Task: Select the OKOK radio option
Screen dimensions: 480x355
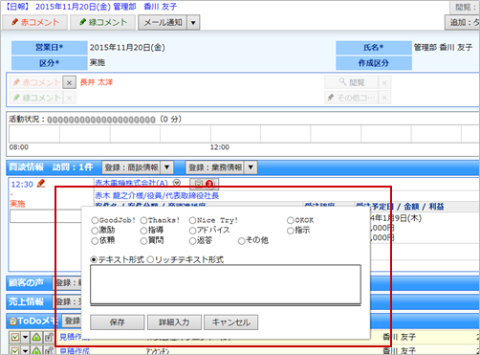Action: (291, 220)
